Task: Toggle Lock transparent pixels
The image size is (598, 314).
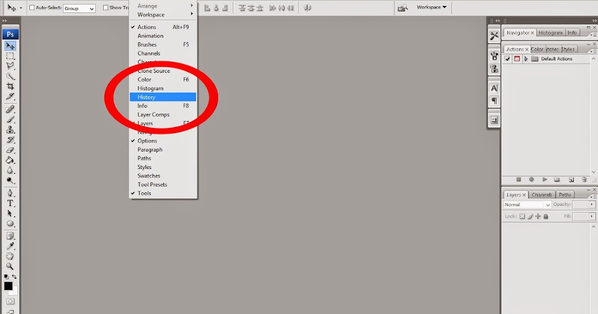Action: tap(522, 217)
